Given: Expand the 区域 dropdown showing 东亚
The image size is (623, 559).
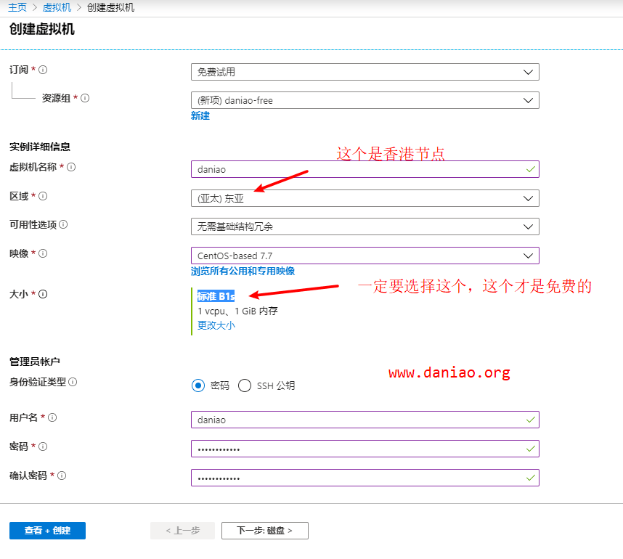Looking at the screenshot, I should [365, 198].
